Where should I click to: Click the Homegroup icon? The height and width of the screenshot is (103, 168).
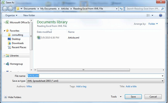point(7,64)
